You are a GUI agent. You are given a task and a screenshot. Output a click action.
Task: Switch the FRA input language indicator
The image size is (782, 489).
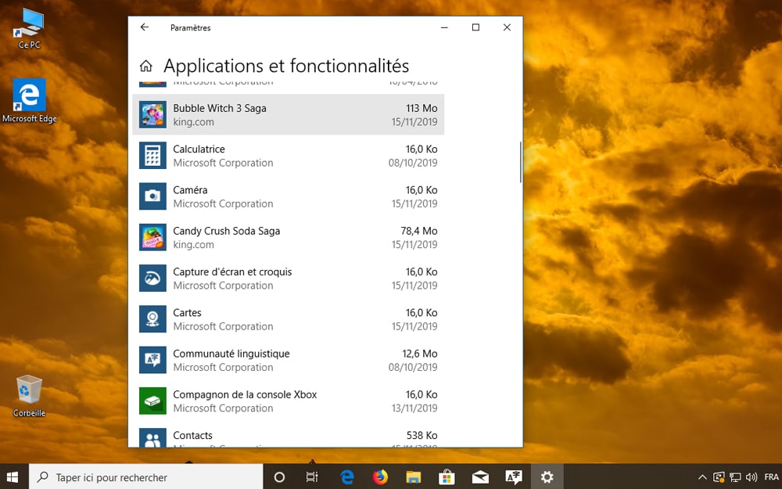pyautogui.click(x=771, y=477)
